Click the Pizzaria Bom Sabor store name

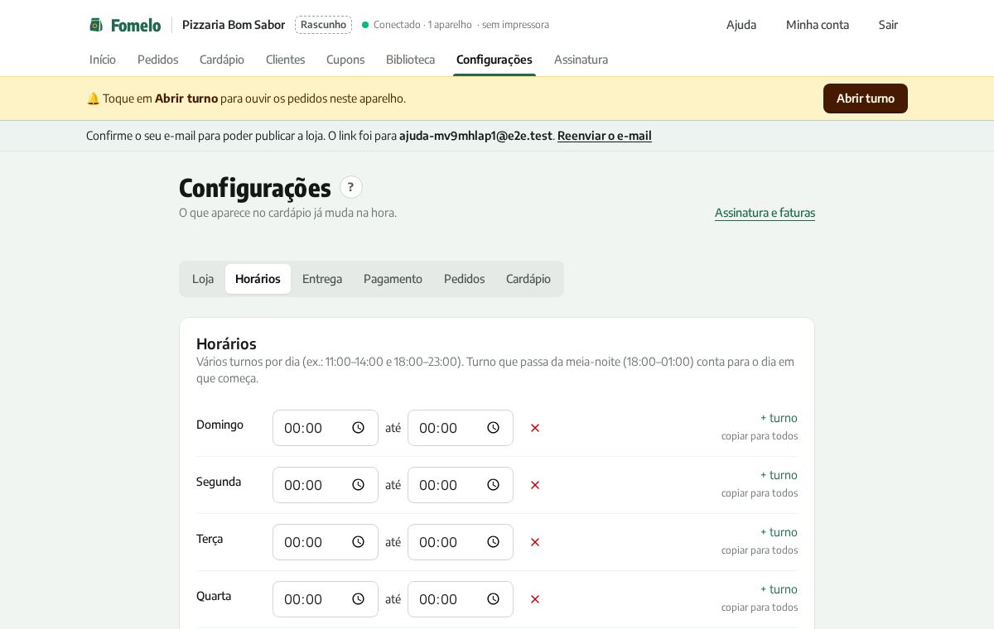click(234, 25)
